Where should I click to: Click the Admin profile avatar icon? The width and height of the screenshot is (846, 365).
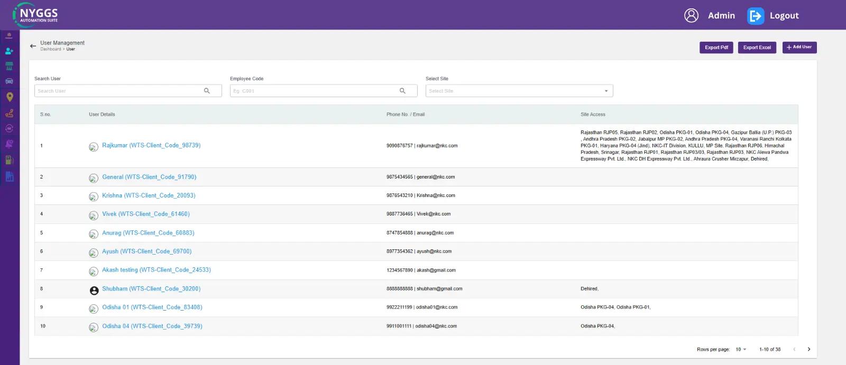[691, 16]
